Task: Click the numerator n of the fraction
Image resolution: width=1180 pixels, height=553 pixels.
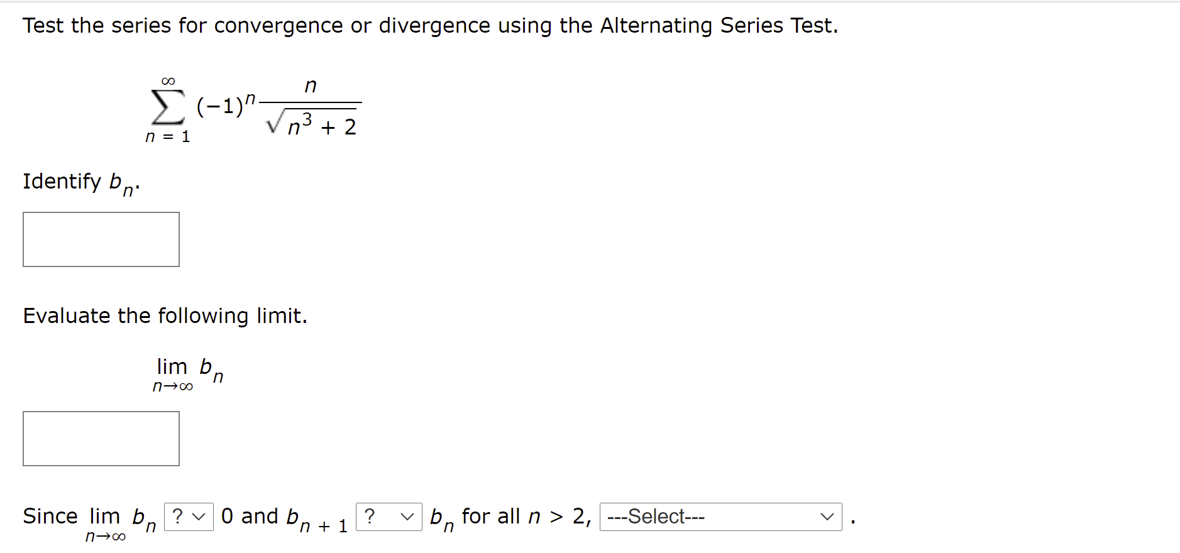Action: [x=311, y=85]
